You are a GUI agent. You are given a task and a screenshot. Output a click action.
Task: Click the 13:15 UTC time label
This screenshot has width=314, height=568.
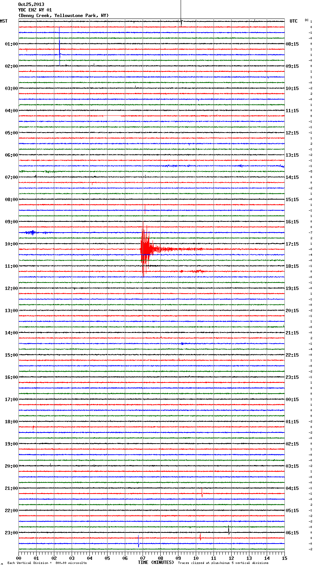pyautogui.click(x=292, y=155)
